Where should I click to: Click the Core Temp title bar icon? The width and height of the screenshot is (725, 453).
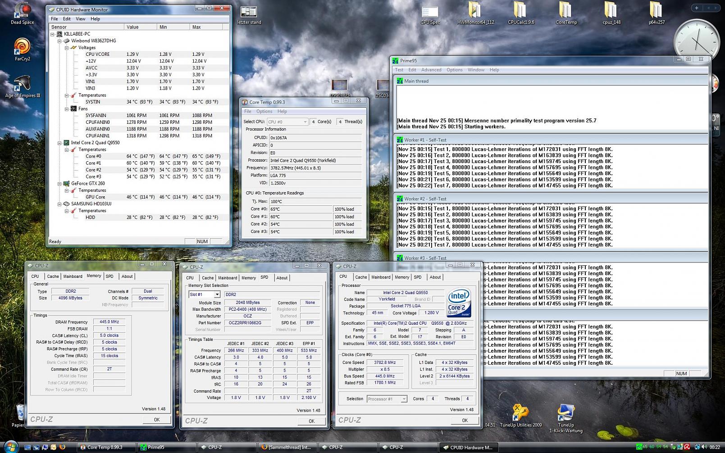click(245, 102)
